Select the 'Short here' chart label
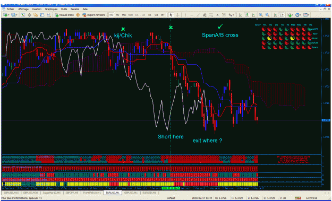Screen dimensions: 332x201 click(171, 137)
